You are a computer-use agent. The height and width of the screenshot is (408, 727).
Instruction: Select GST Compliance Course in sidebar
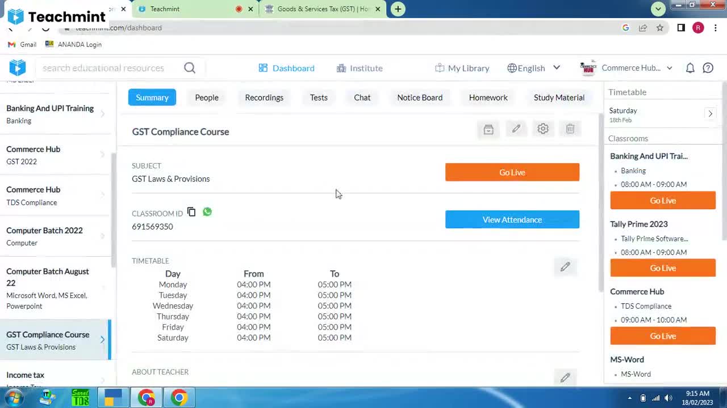(56, 340)
